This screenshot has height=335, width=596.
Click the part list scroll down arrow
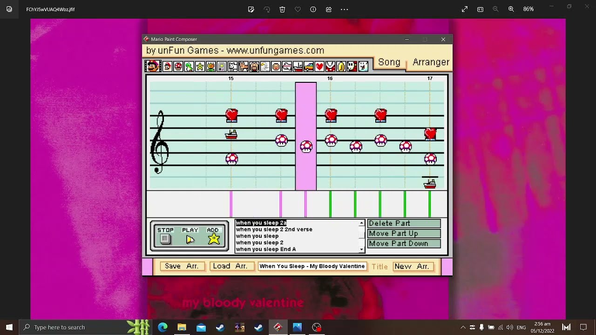pos(362,250)
